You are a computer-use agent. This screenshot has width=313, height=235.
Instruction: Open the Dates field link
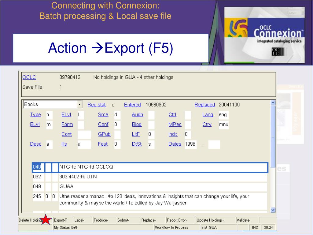[175, 144]
